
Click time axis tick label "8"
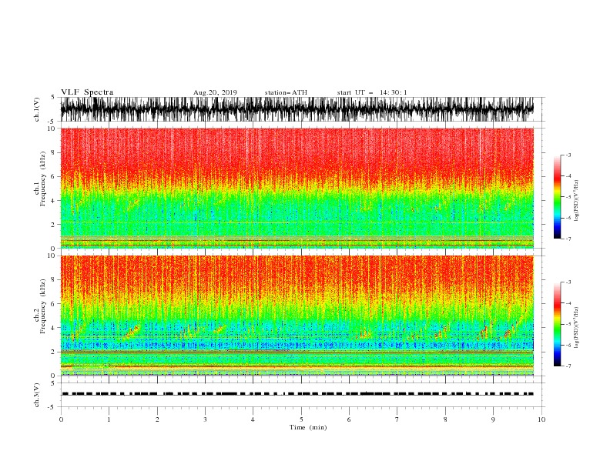click(x=445, y=419)
